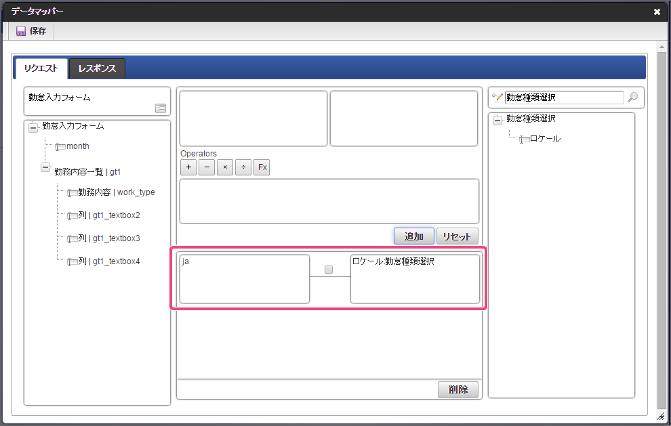Click the ja source mapping box
671x426 pixels.
(245, 279)
